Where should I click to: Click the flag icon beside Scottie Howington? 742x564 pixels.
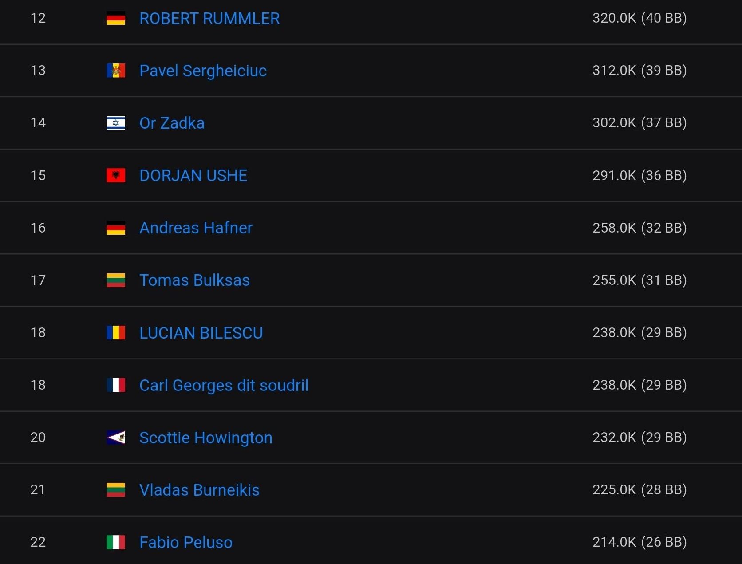click(116, 438)
